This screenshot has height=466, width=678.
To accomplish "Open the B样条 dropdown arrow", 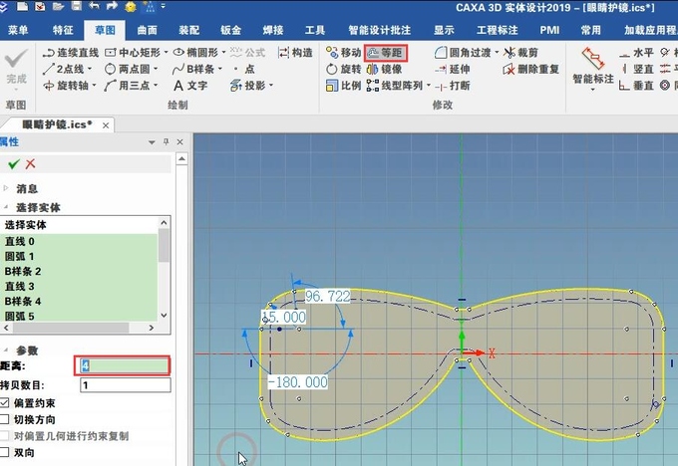I will (220, 69).
